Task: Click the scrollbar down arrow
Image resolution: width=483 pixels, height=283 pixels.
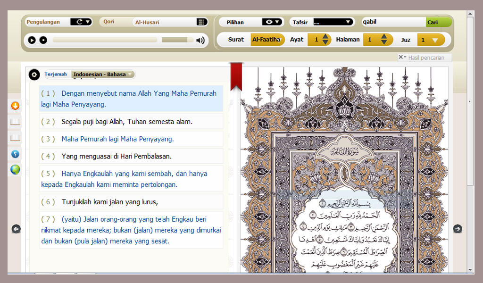Action: (x=470, y=270)
